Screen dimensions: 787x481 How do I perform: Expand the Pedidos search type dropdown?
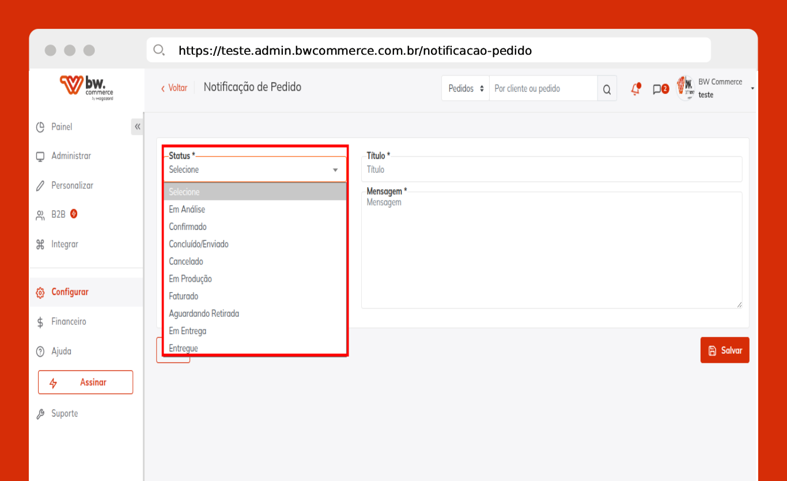pos(466,89)
